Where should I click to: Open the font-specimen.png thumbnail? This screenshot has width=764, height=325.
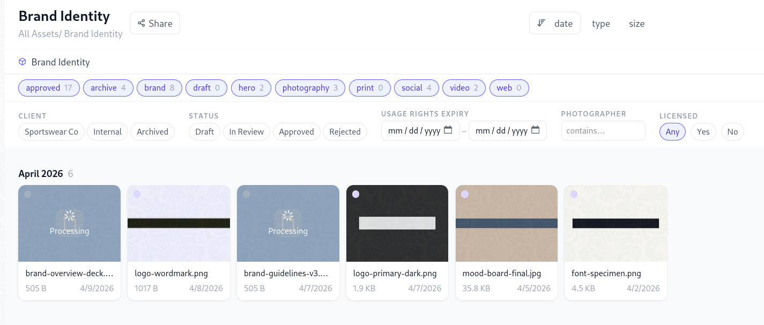coord(615,223)
